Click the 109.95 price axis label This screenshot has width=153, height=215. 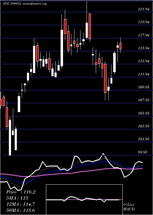pos(144,87)
